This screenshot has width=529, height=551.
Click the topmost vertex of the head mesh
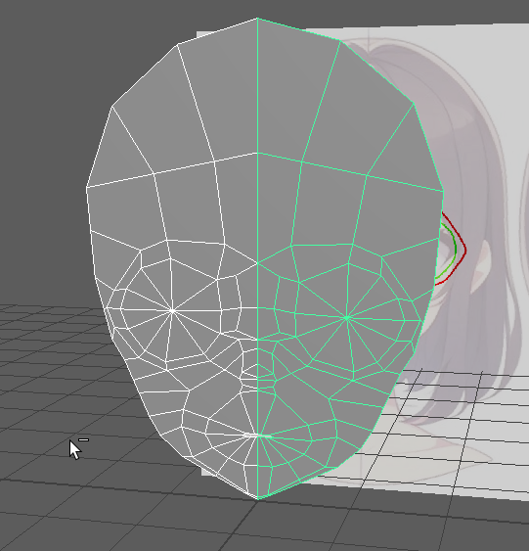tap(257, 18)
